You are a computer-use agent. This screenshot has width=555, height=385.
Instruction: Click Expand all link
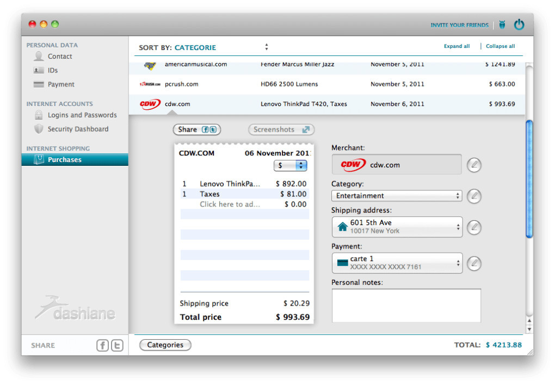point(457,46)
